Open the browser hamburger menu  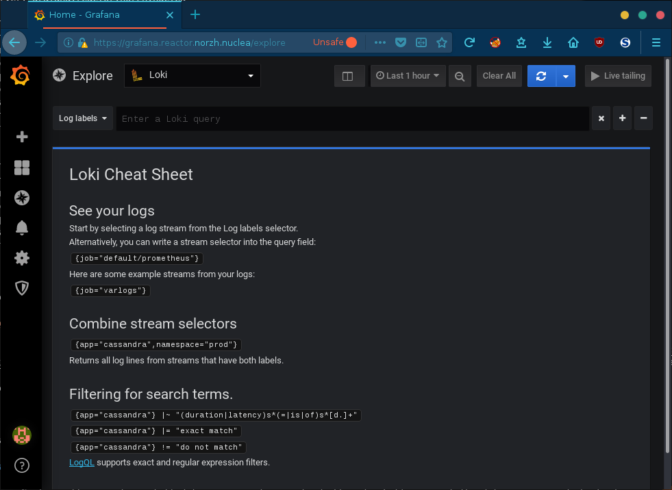click(656, 42)
